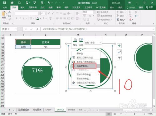
Task: Click the zoom slider handle in the status bar
Action: coord(135,114)
